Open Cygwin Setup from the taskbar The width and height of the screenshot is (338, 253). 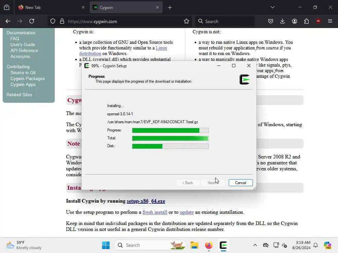223,245
